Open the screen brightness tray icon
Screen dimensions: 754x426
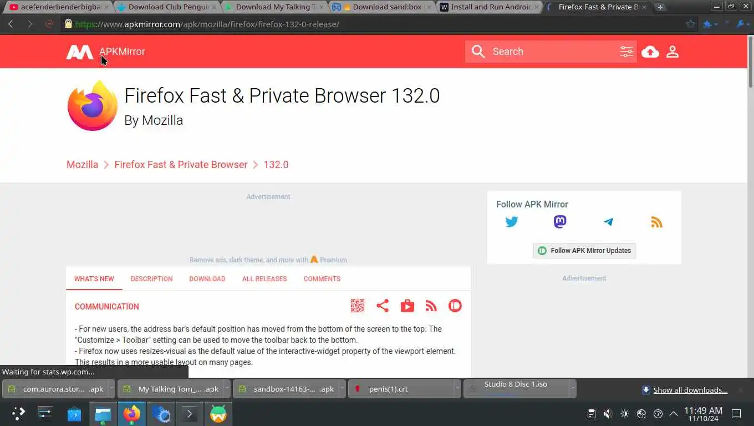[625, 414]
